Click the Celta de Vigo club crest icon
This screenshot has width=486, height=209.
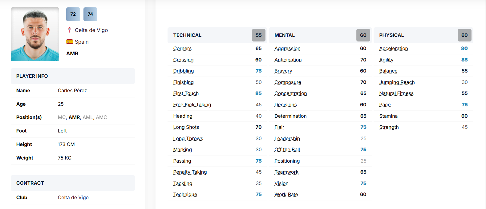70,30
